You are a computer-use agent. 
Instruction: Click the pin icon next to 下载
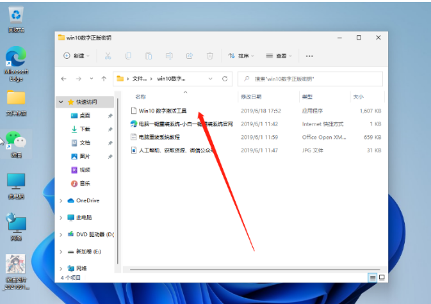point(110,129)
